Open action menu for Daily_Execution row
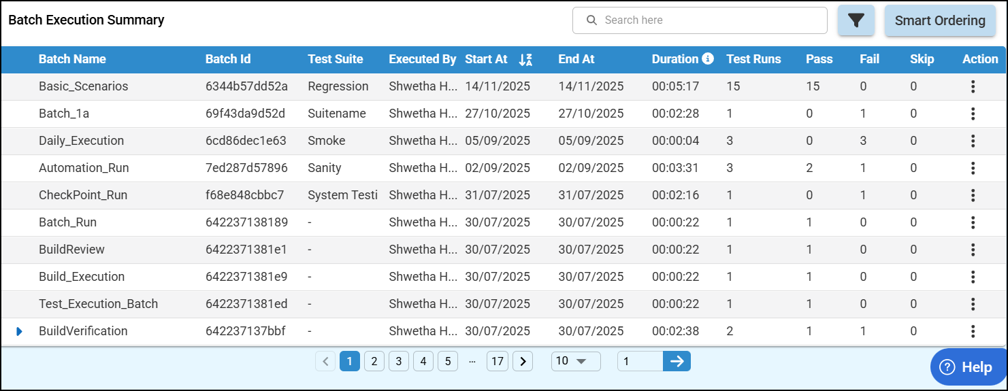 pyautogui.click(x=973, y=141)
